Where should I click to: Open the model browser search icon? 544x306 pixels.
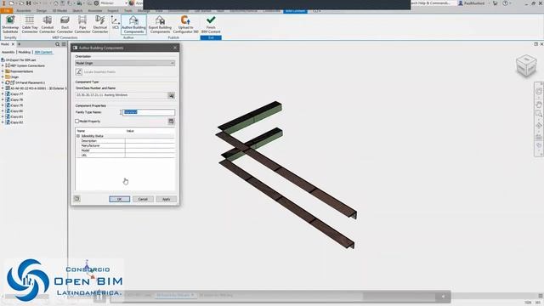(x=58, y=44)
